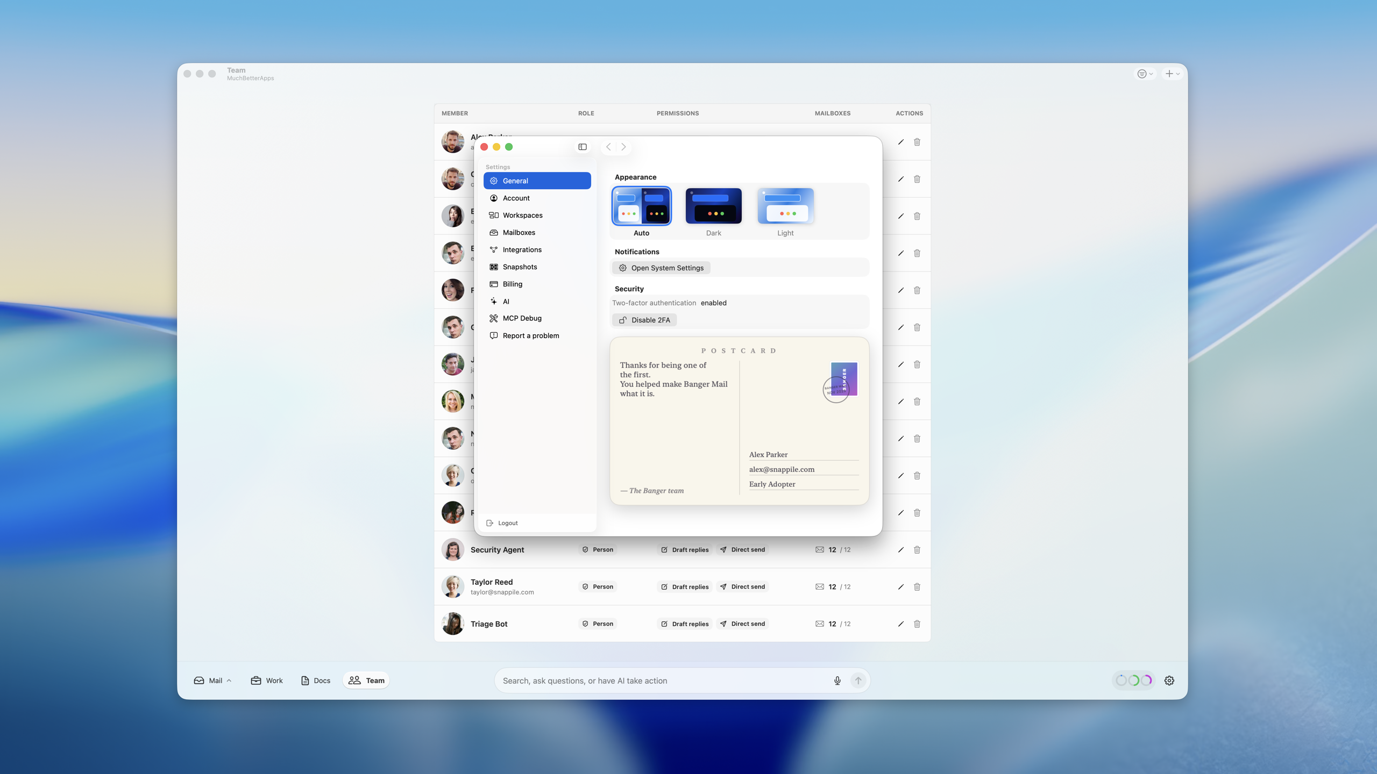Click mailbox count for Taylor Reed
Image resolution: width=1377 pixels, height=774 pixels.
pyautogui.click(x=833, y=586)
